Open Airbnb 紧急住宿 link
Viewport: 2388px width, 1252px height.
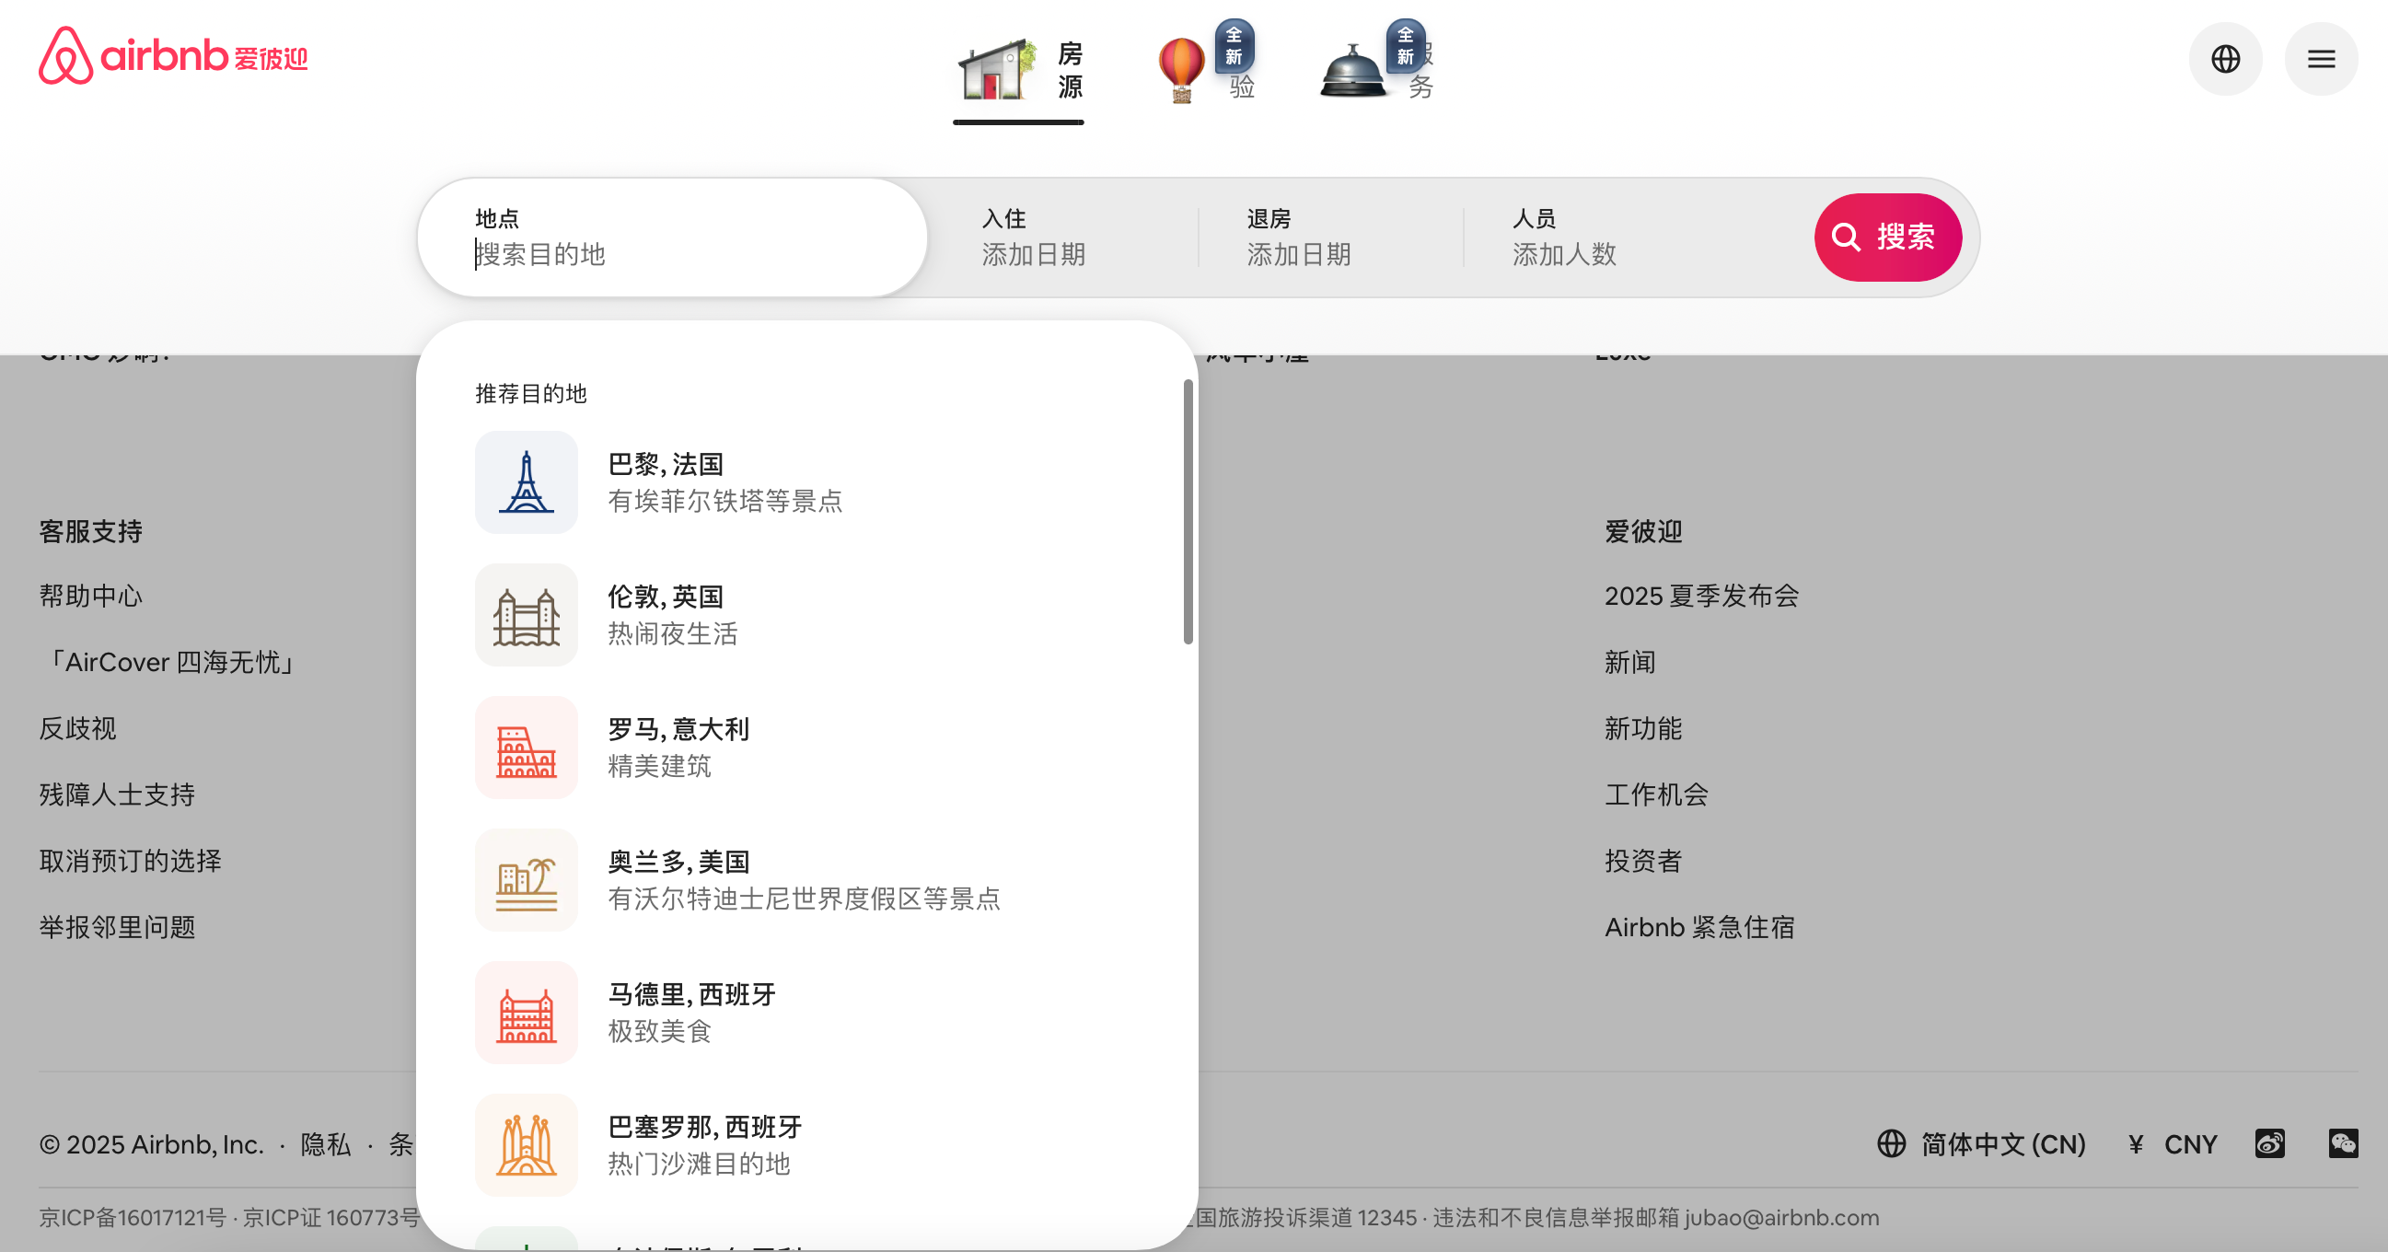[x=1700, y=927]
